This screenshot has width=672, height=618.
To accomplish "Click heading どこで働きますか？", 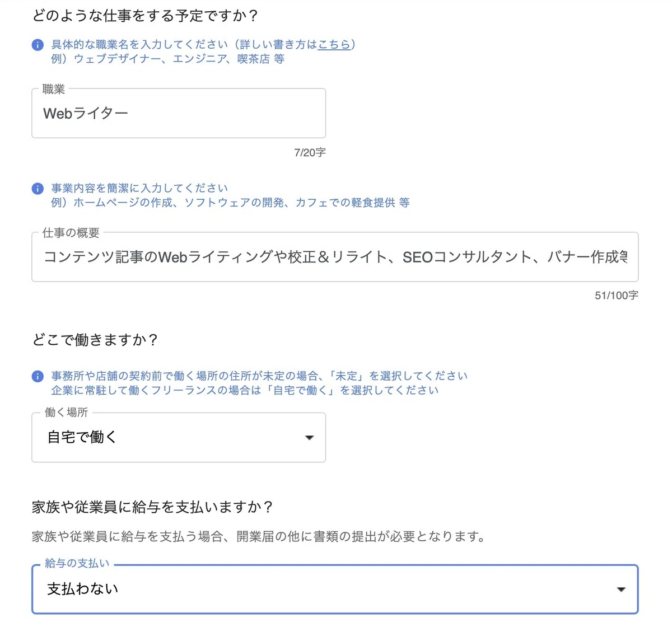I will (95, 340).
